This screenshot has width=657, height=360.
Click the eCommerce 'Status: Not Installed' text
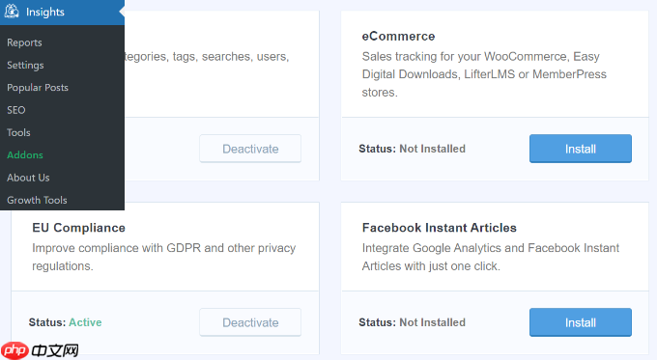coord(412,149)
